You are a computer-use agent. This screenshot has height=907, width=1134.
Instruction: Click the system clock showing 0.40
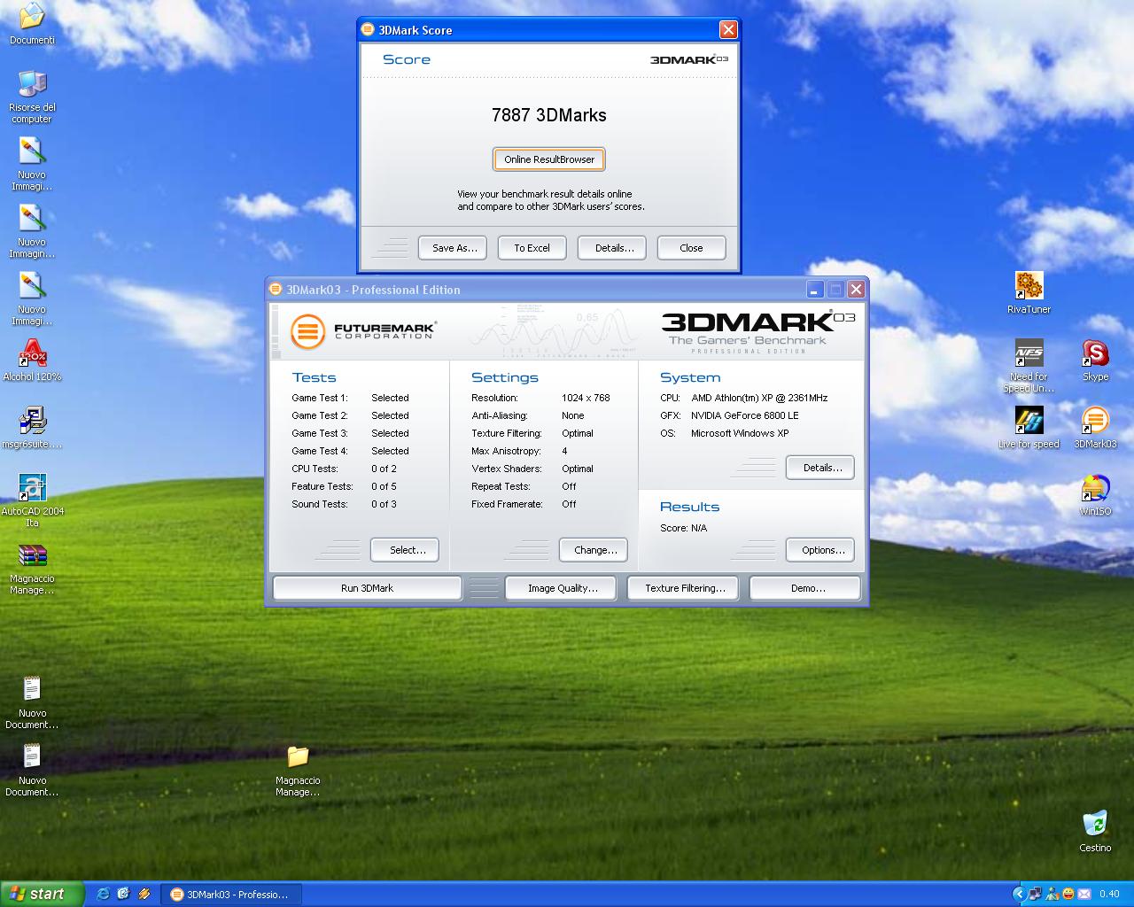(1109, 894)
